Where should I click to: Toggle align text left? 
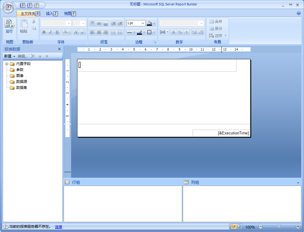point(92,32)
